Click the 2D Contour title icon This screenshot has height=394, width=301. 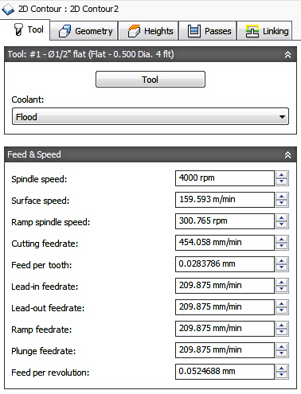tap(8, 9)
